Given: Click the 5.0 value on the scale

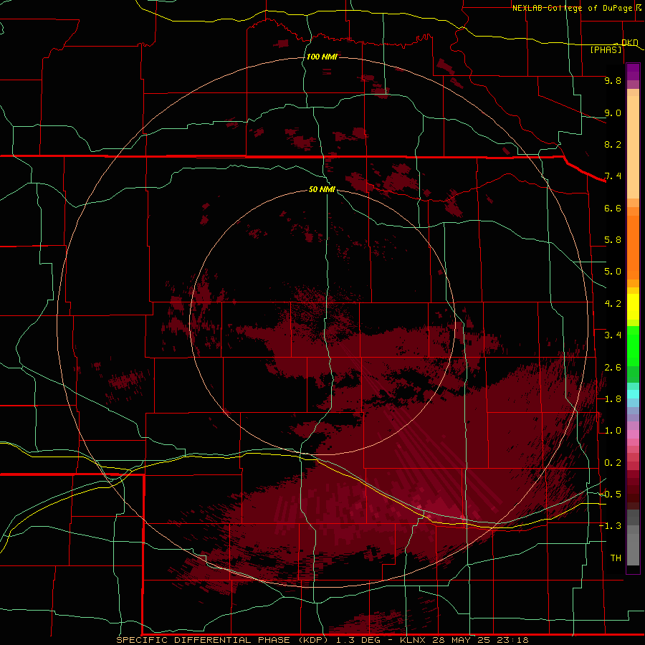Looking at the screenshot, I should click(613, 272).
